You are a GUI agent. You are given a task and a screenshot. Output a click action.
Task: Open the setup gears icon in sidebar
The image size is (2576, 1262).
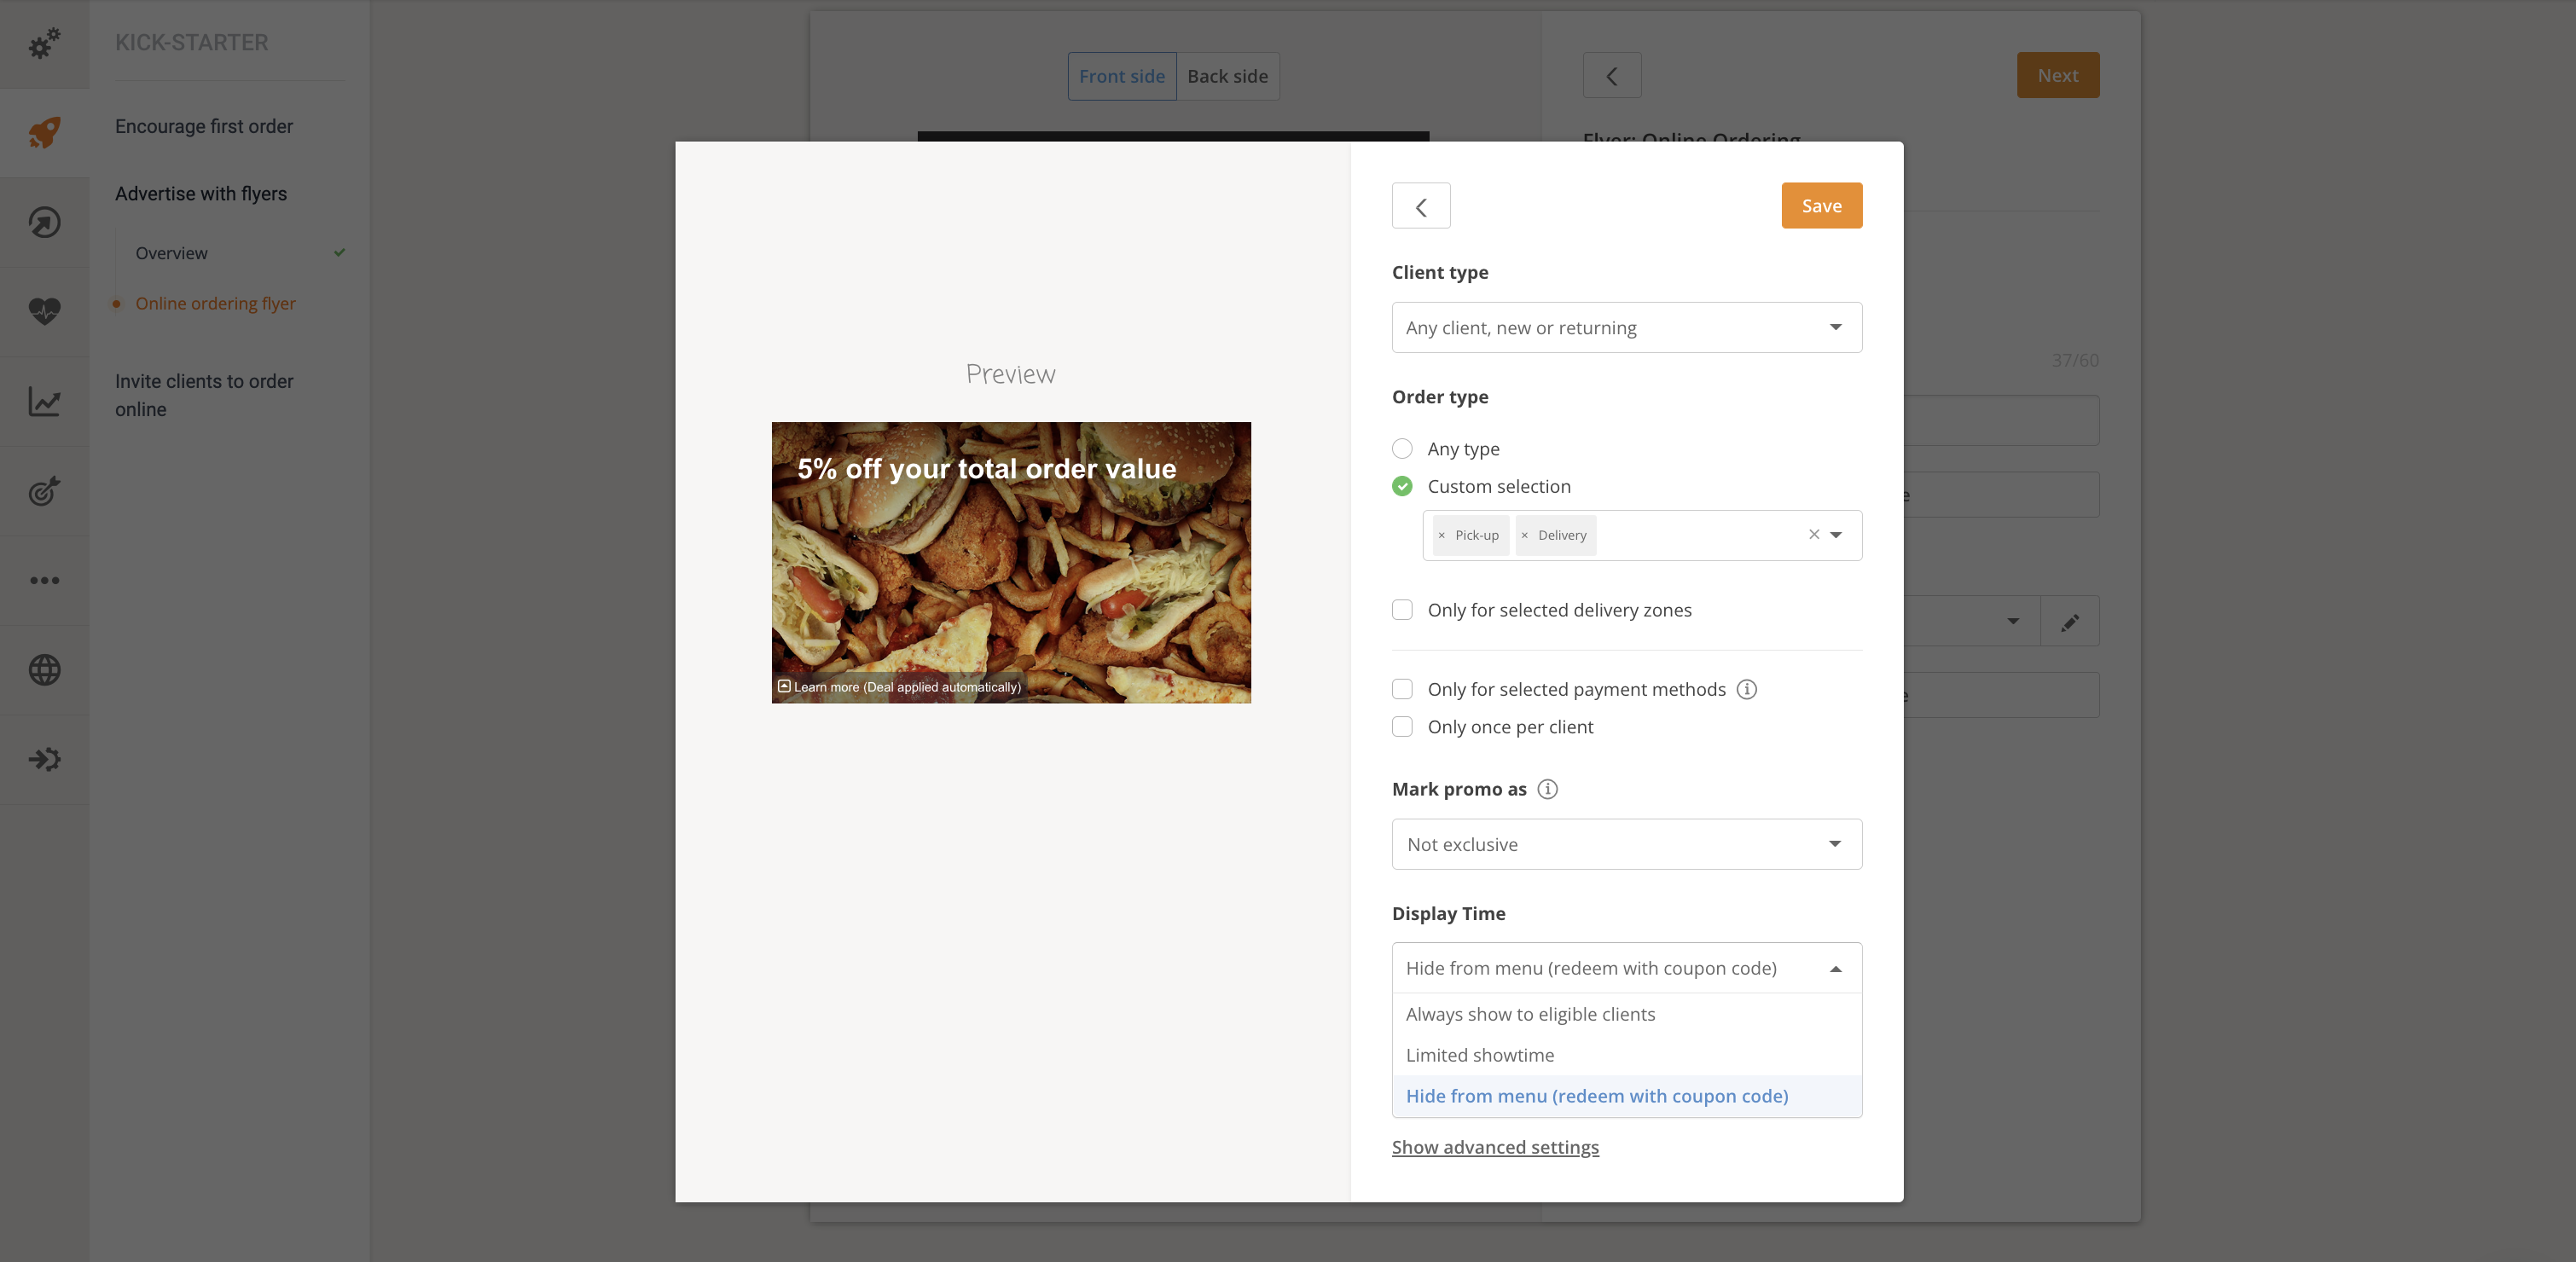tap(44, 43)
